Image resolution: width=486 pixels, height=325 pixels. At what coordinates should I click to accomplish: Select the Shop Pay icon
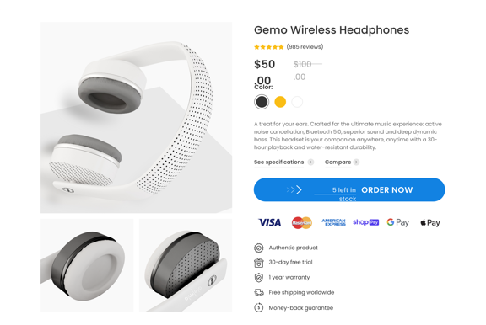[x=365, y=222]
